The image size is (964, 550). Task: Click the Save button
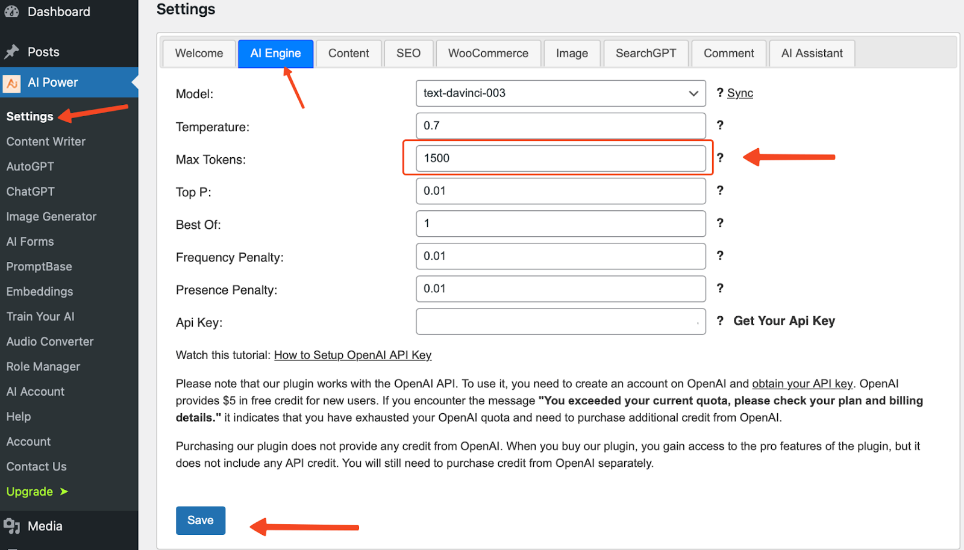[200, 520]
